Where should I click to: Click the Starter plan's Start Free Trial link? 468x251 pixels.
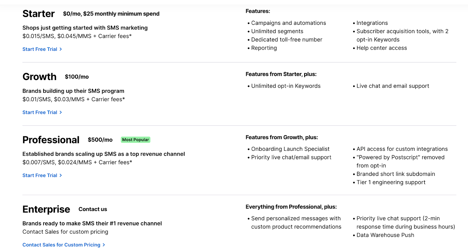(x=40, y=49)
